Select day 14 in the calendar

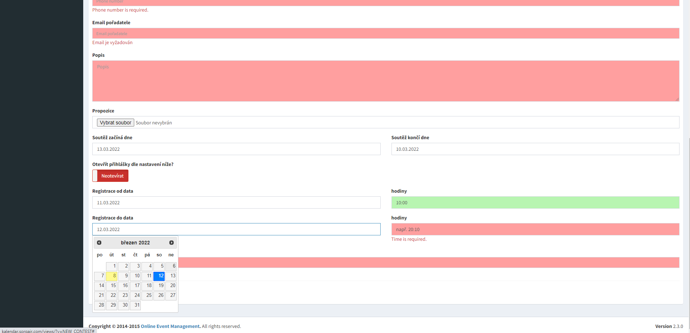[100, 286]
